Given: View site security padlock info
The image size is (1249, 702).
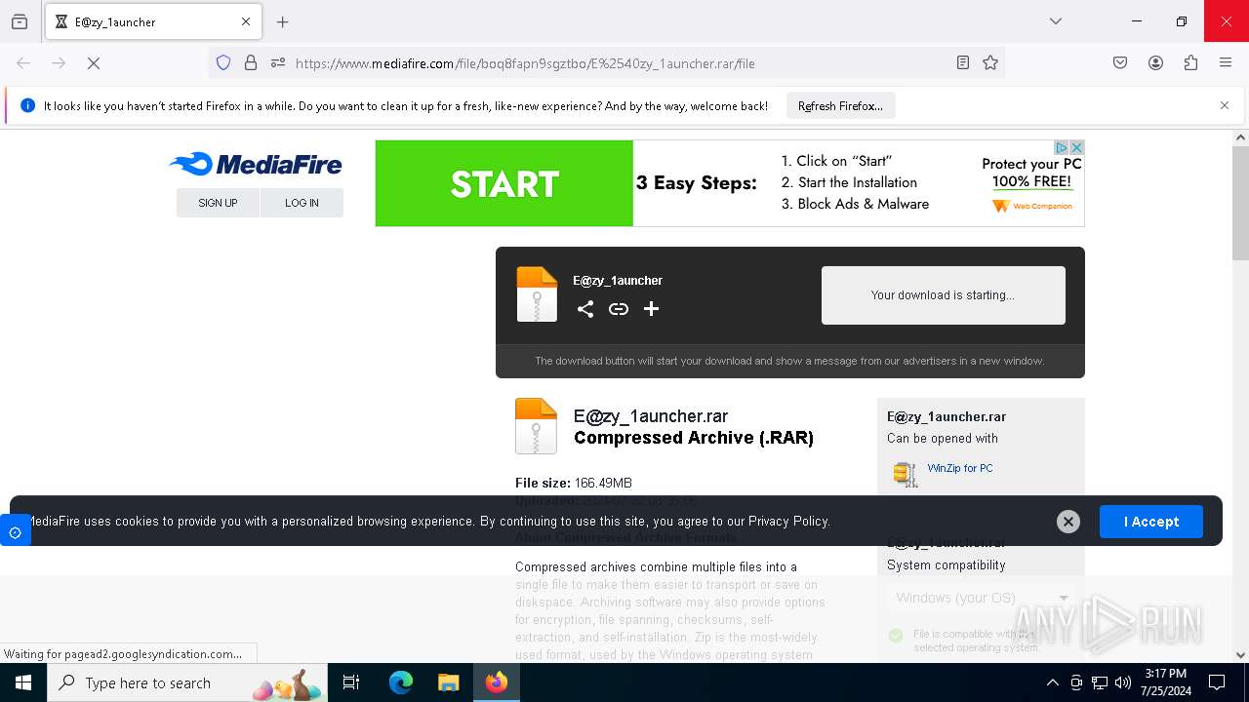Looking at the screenshot, I should (x=251, y=63).
